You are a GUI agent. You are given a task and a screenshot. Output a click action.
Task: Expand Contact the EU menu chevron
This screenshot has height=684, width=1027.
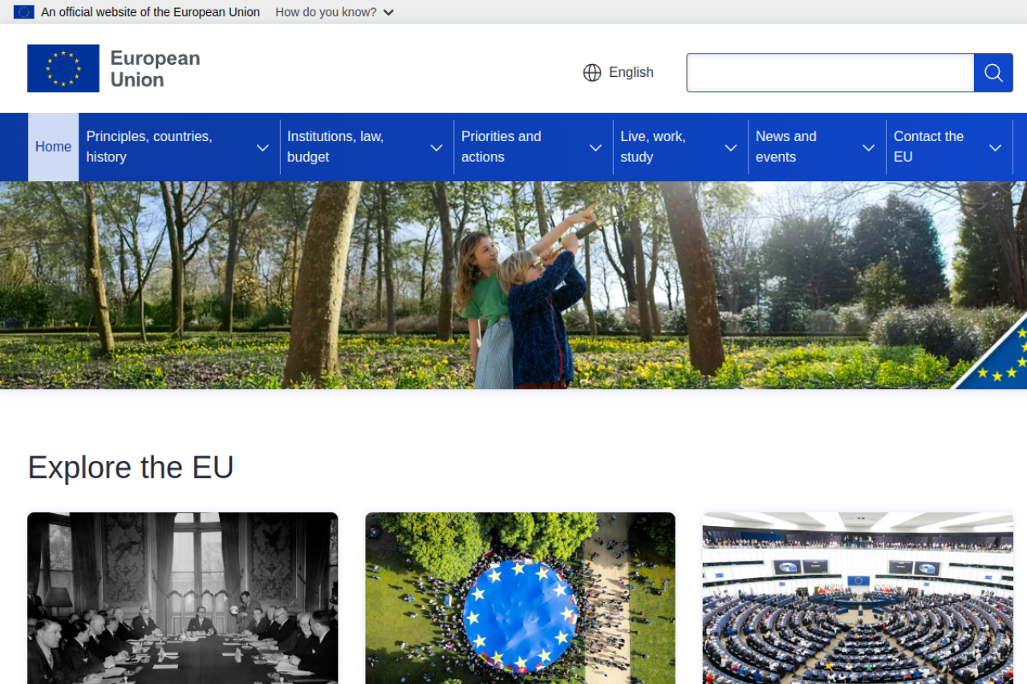click(995, 148)
